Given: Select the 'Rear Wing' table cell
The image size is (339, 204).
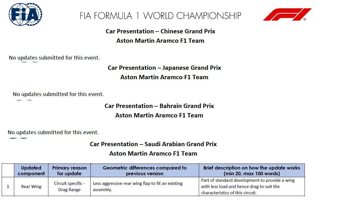Looking at the screenshot, I should click(x=31, y=187).
